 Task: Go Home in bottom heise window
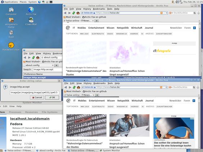coord(78,87)
